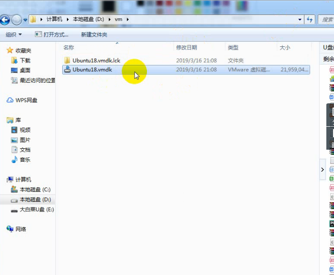Click the 打开方式 toolbar icon
This screenshot has height=275, width=334.
[x=38, y=34]
